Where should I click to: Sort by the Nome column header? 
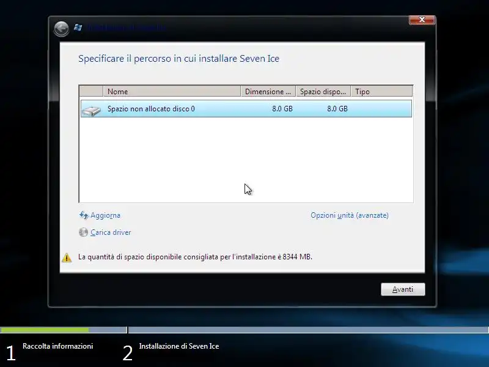click(x=172, y=91)
